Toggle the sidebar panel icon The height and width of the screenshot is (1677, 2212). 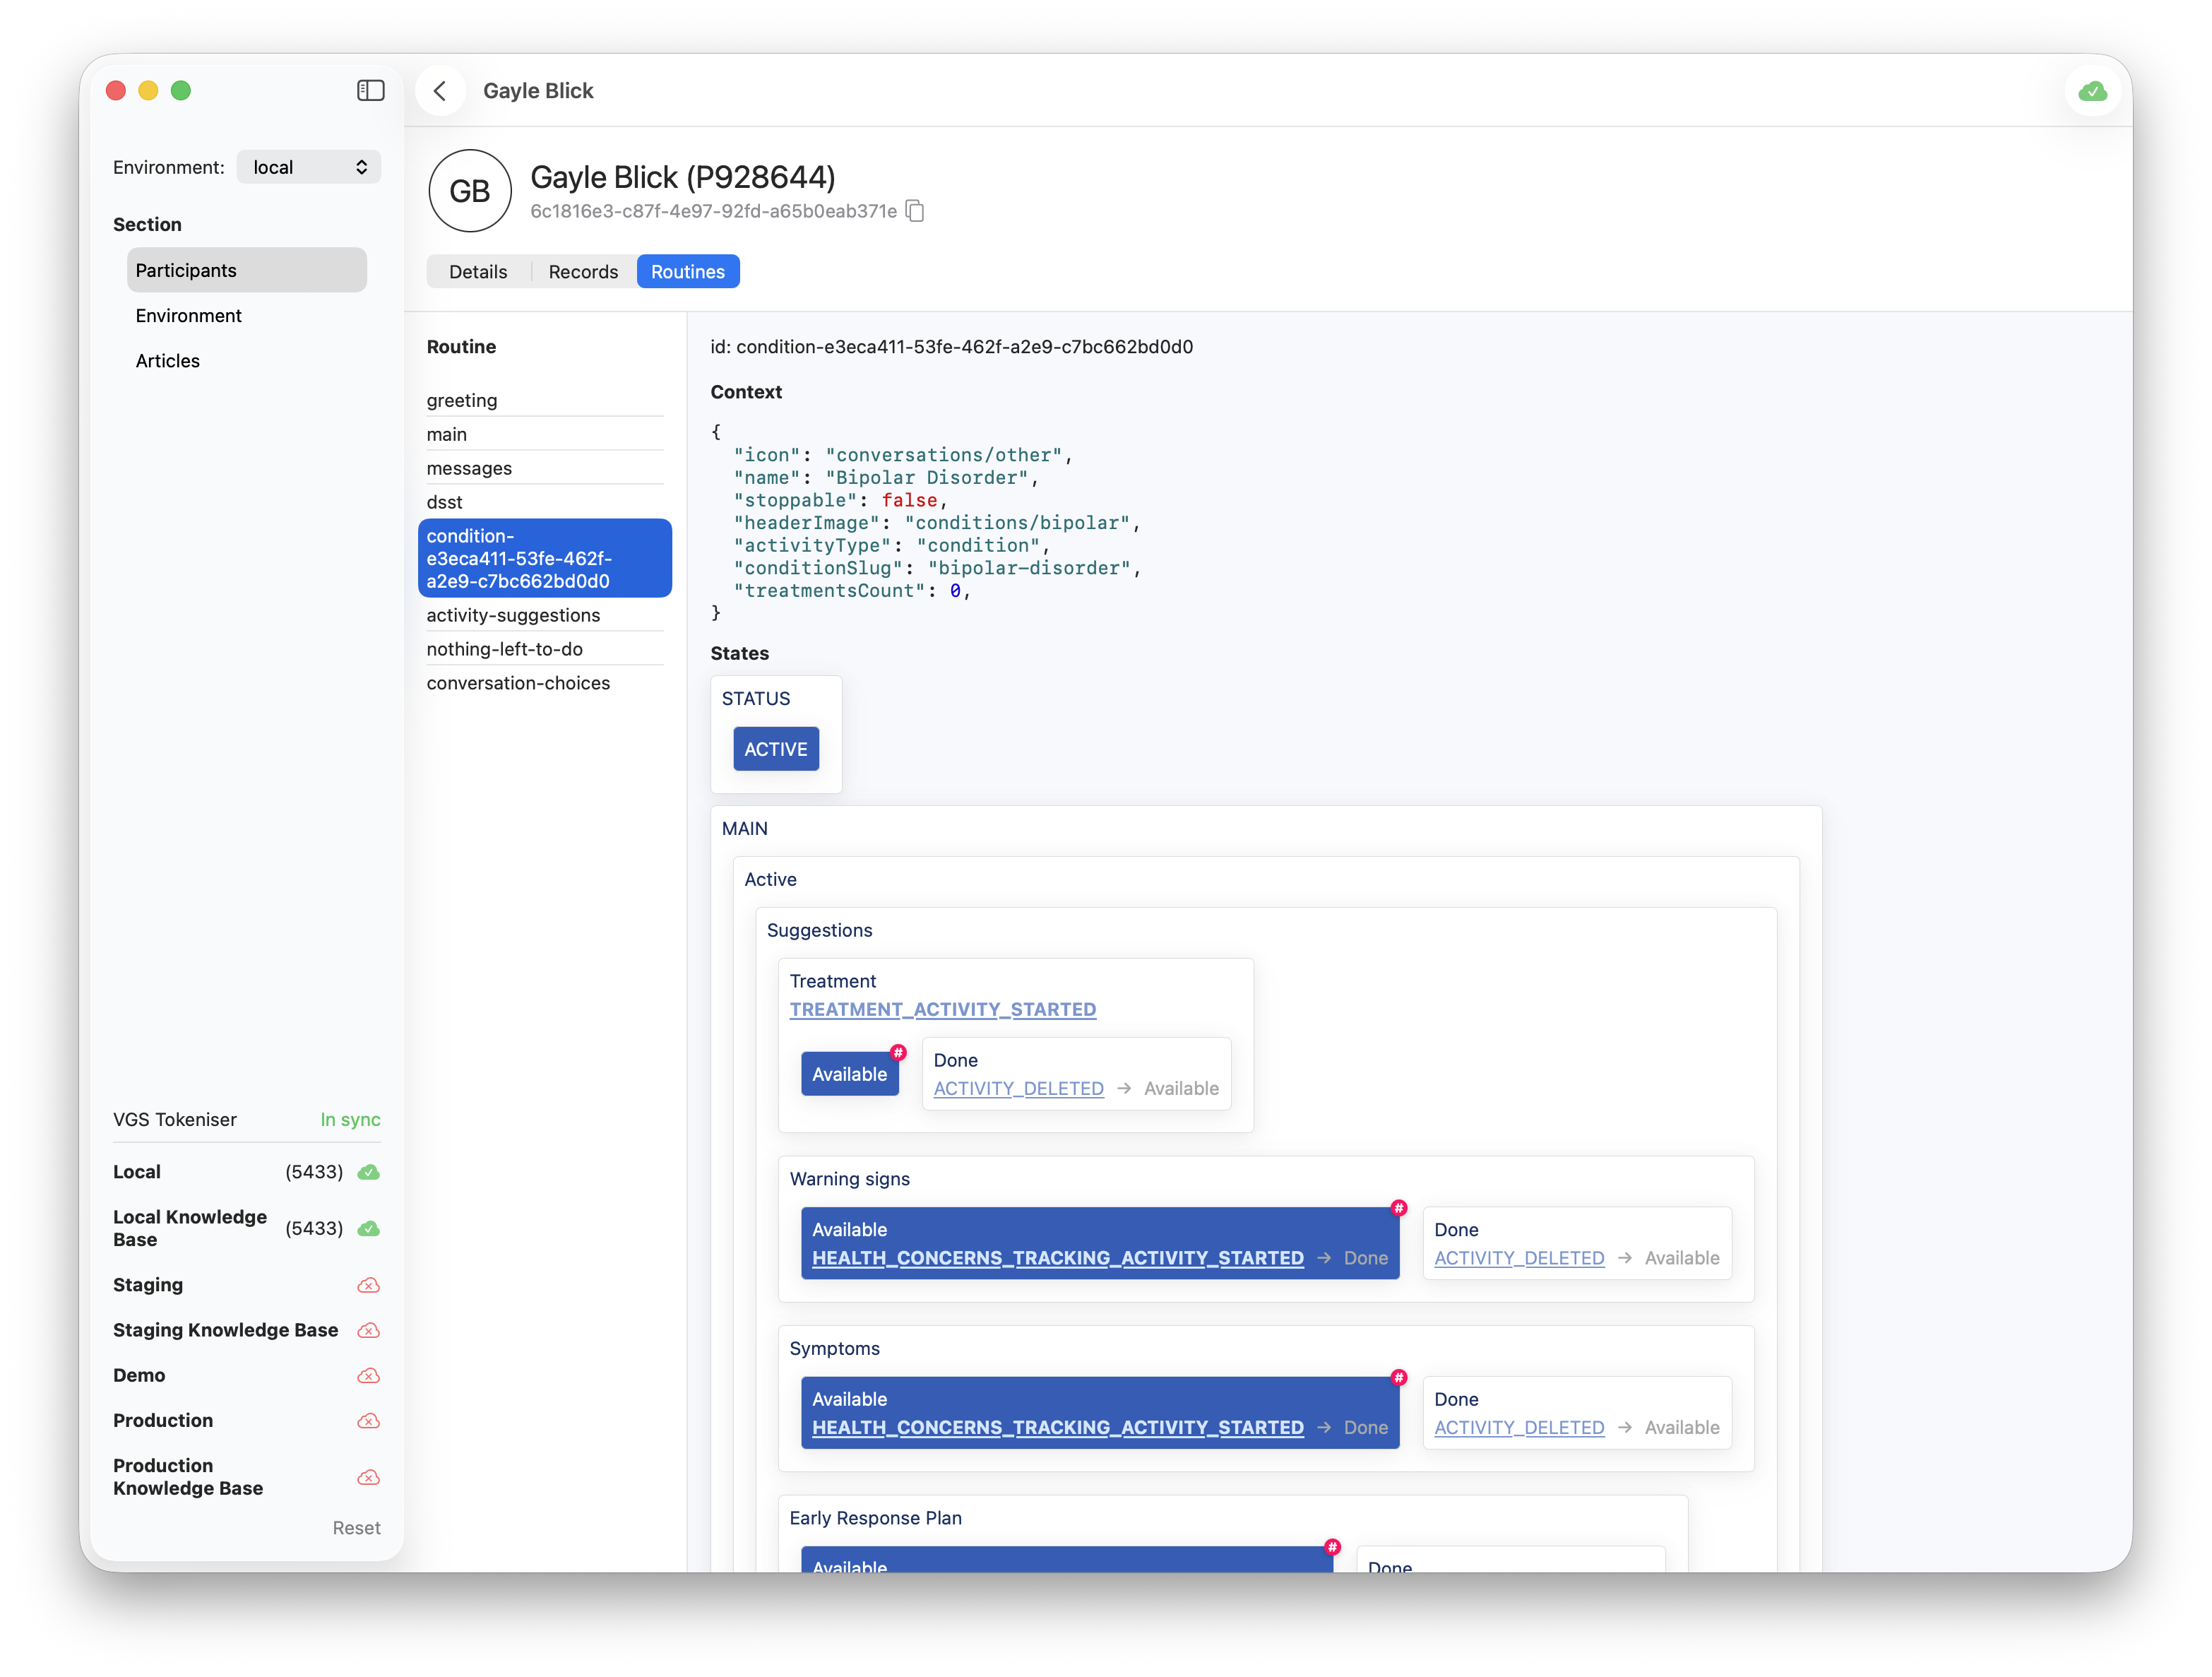tap(370, 91)
